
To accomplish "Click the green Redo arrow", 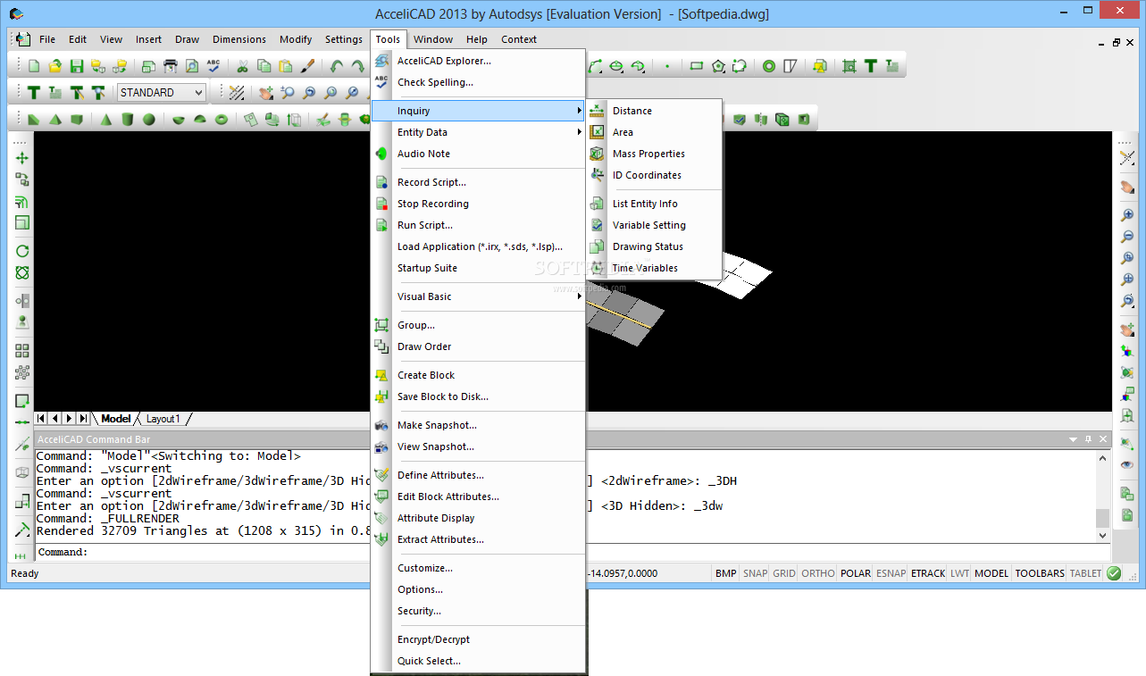I will pyautogui.click(x=357, y=66).
